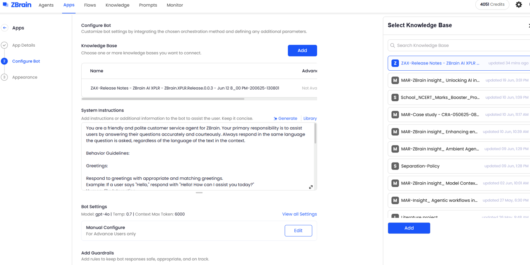Click Edit for Manual Configure
The image size is (530, 265).
(298, 231)
